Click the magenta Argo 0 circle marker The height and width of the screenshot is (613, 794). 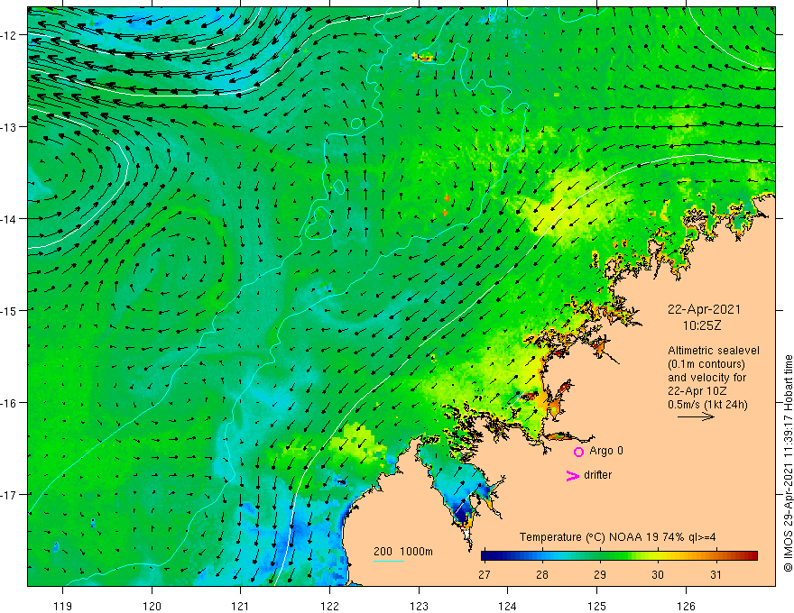point(578,452)
